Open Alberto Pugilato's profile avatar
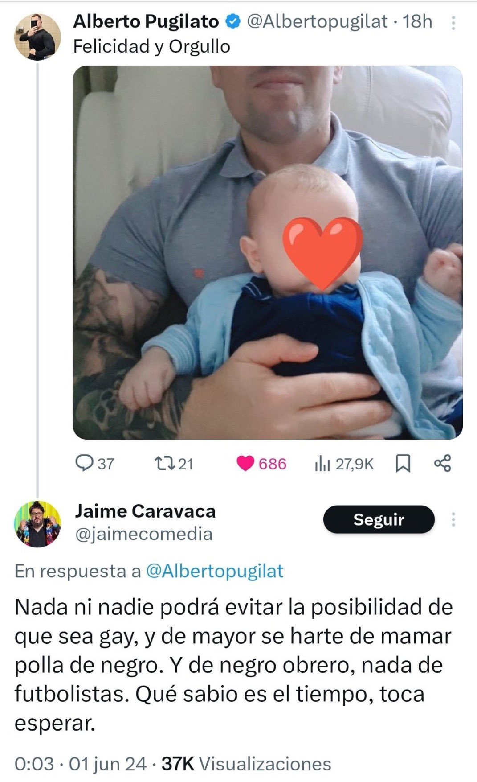 coord(37,37)
